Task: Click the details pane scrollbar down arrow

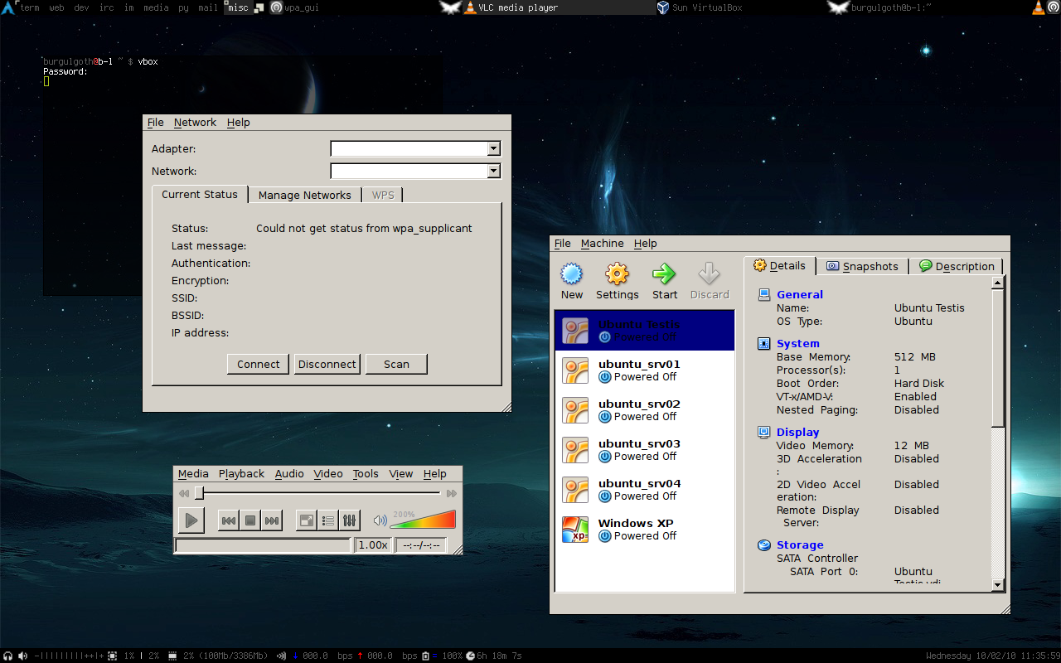Action: tap(998, 585)
